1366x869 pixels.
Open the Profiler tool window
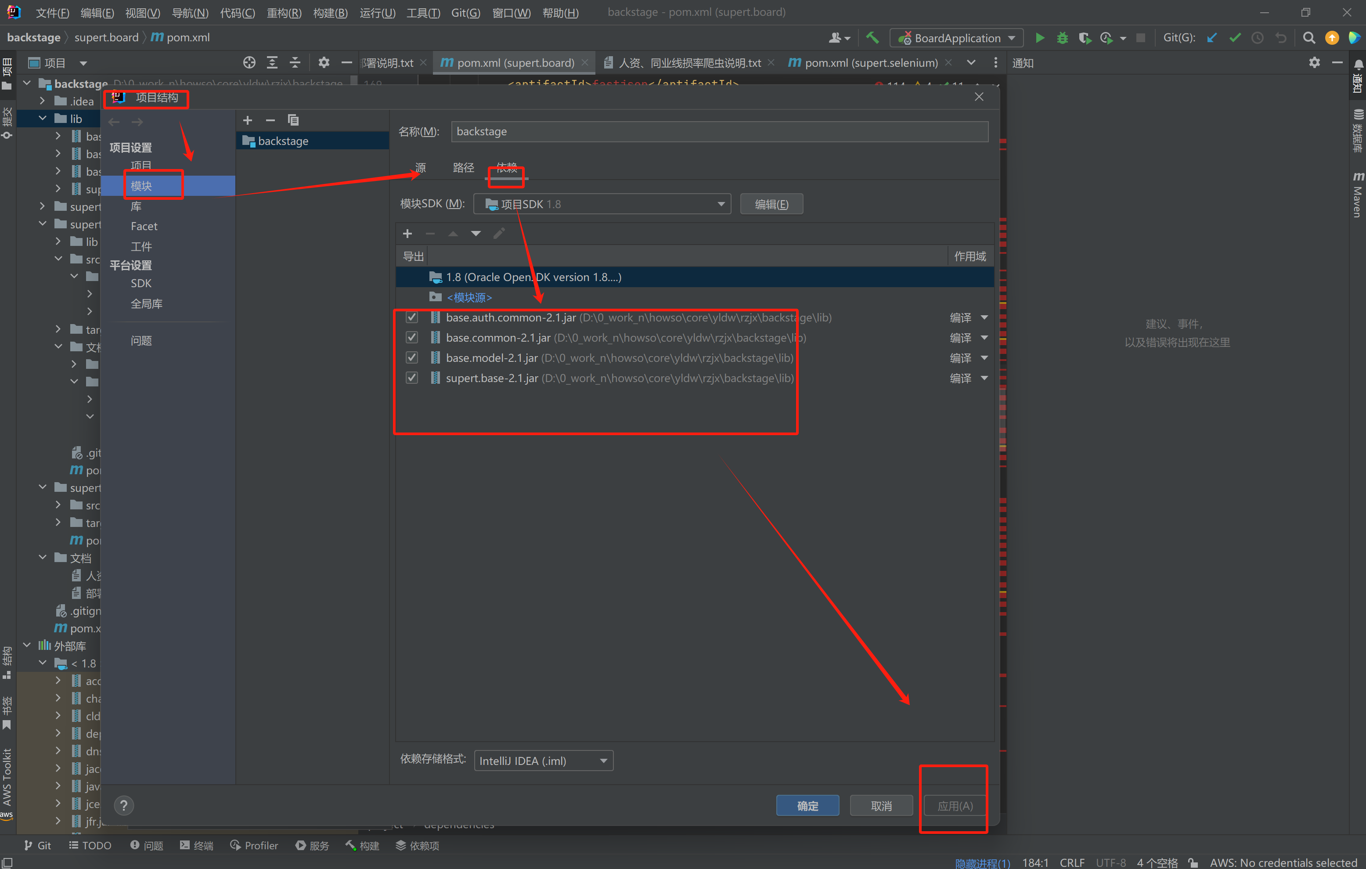(x=254, y=846)
